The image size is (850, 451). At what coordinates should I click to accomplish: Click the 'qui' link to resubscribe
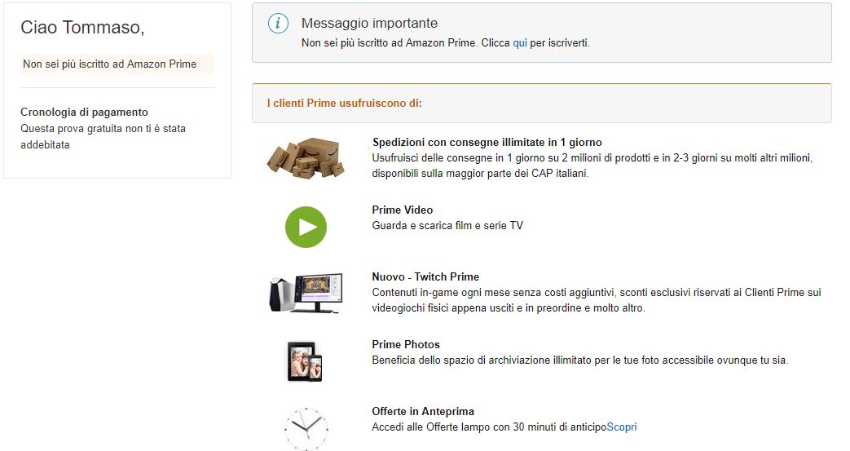pos(520,42)
